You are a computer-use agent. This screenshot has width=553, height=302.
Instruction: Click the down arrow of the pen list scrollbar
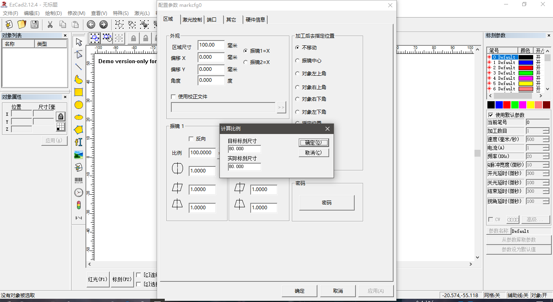(x=547, y=89)
